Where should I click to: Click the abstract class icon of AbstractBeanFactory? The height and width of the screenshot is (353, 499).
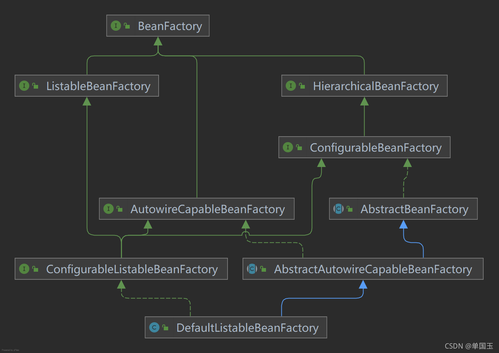pyautogui.click(x=339, y=209)
